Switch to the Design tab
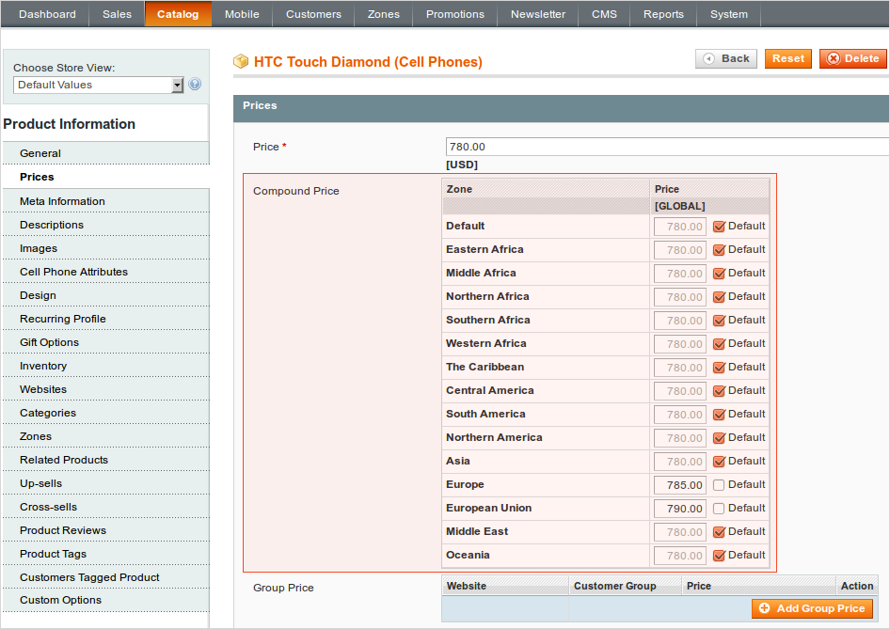The width and height of the screenshot is (890, 629). click(x=106, y=295)
